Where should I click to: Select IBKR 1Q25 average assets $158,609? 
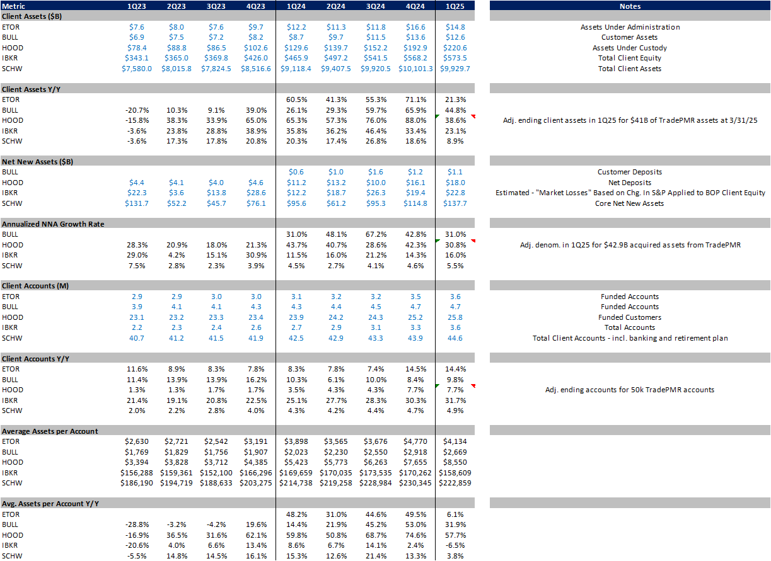pyautogui.click(x=455, y=472)
